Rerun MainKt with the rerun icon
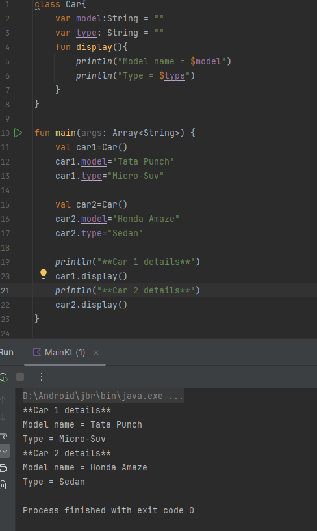 (x=4, y=377)
